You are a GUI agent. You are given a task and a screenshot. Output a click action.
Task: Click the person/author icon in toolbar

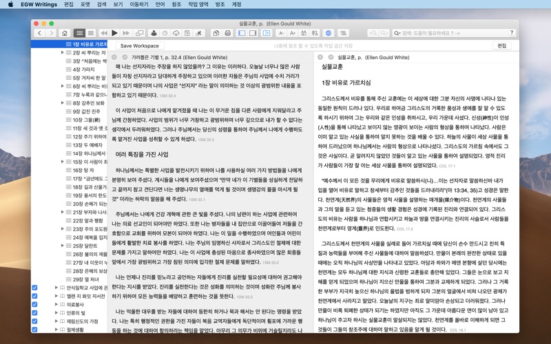154,33
